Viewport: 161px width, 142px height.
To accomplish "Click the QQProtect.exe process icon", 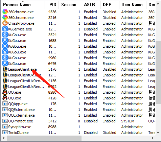I will click(x=5, y=121).
